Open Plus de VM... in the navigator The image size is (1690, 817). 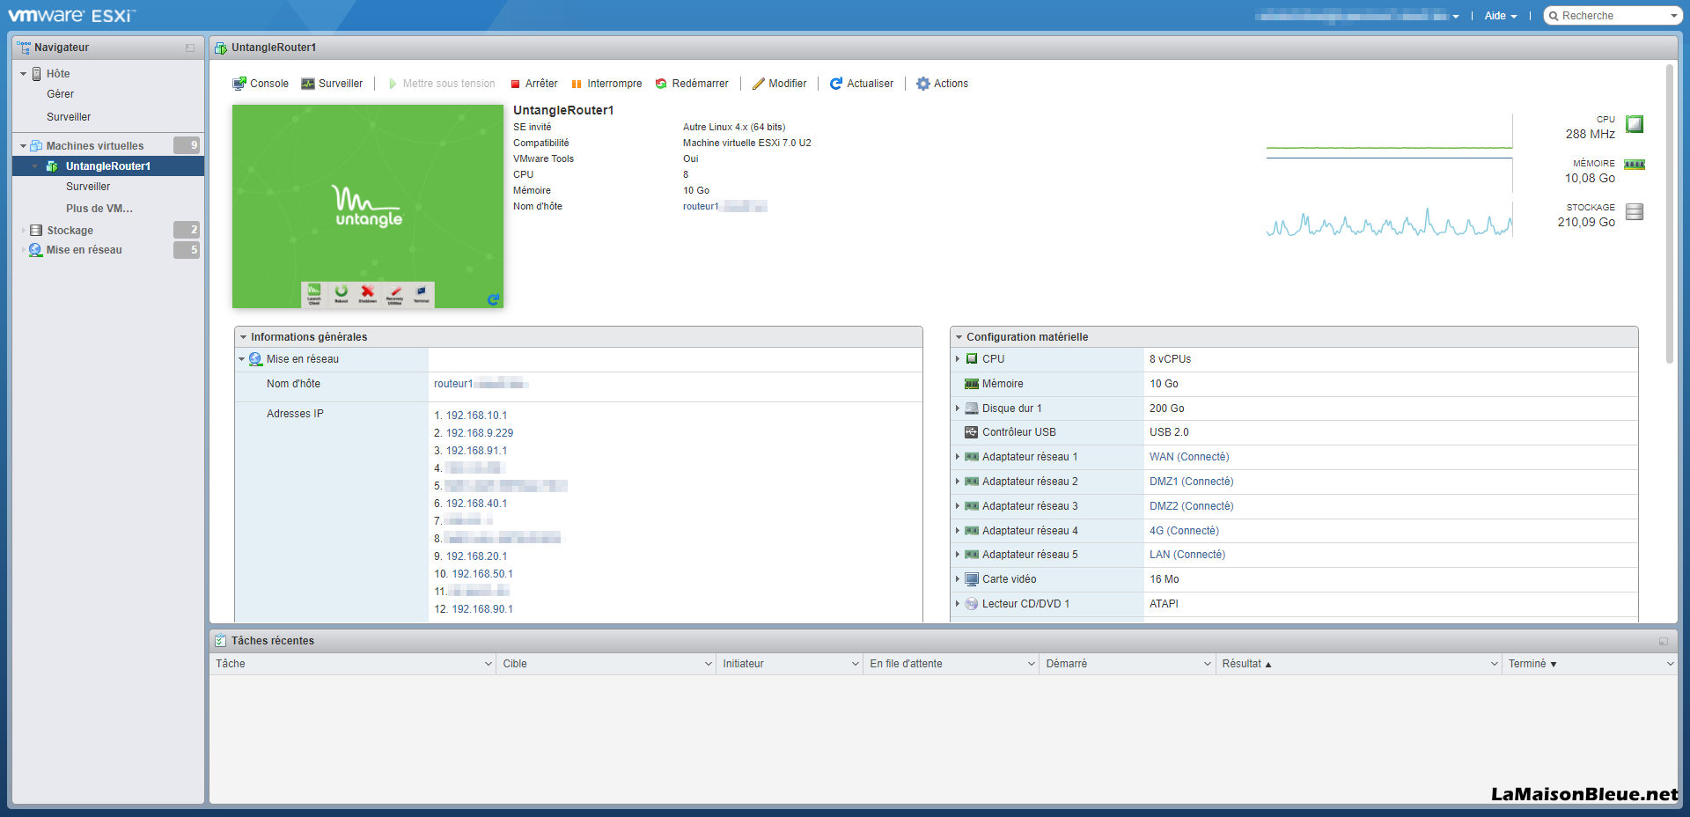tap(99, 209)
